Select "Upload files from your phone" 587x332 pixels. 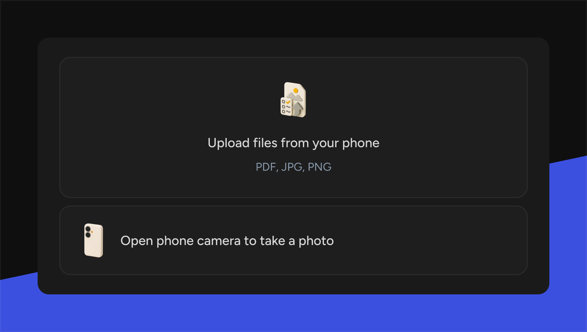point(293,143)
